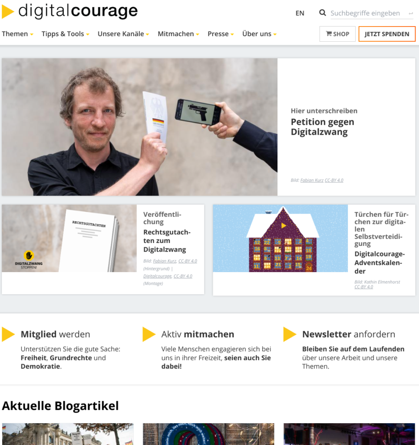Open the Tipps & Tools dropdown
The image size is (419, 445).
click(66, 34)
